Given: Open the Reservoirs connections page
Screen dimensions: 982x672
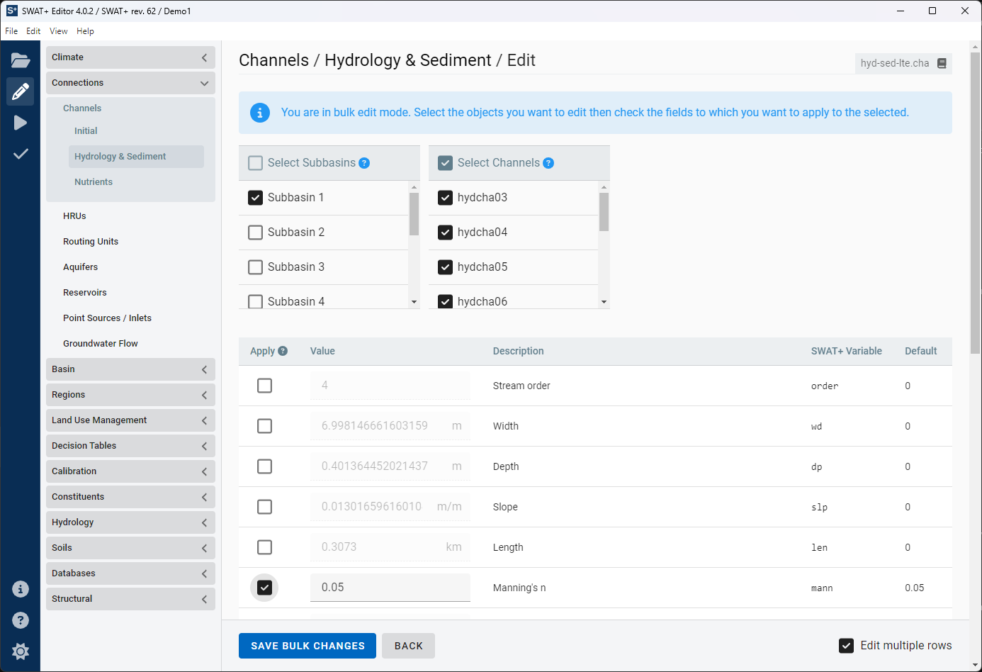Looking at the screenshot, I should (85, 293).
